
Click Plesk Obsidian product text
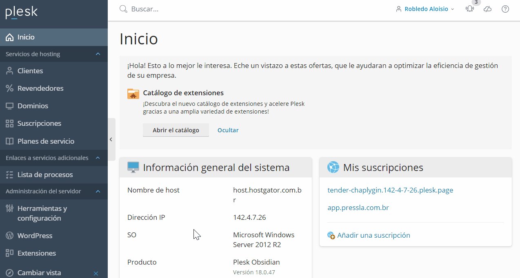[256, 262]
